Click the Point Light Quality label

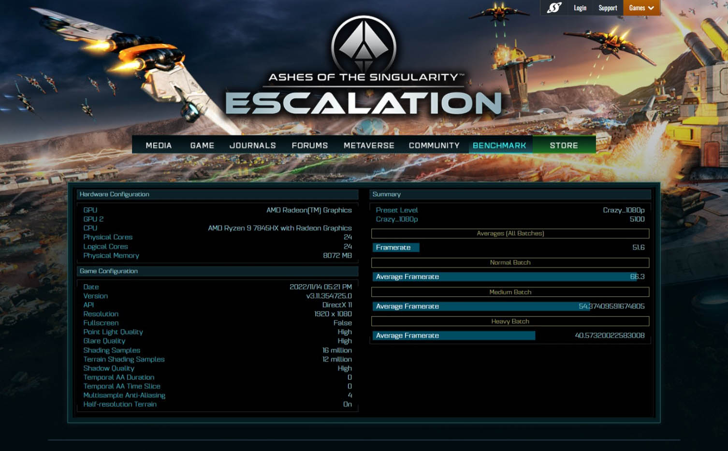[x=113, y=332]
